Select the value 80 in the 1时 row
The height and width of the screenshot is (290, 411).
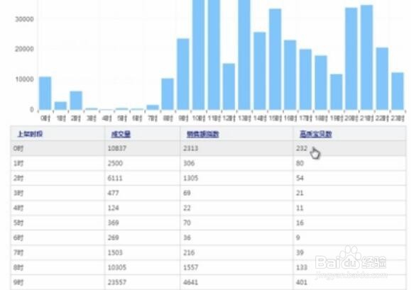pos(300,163)
